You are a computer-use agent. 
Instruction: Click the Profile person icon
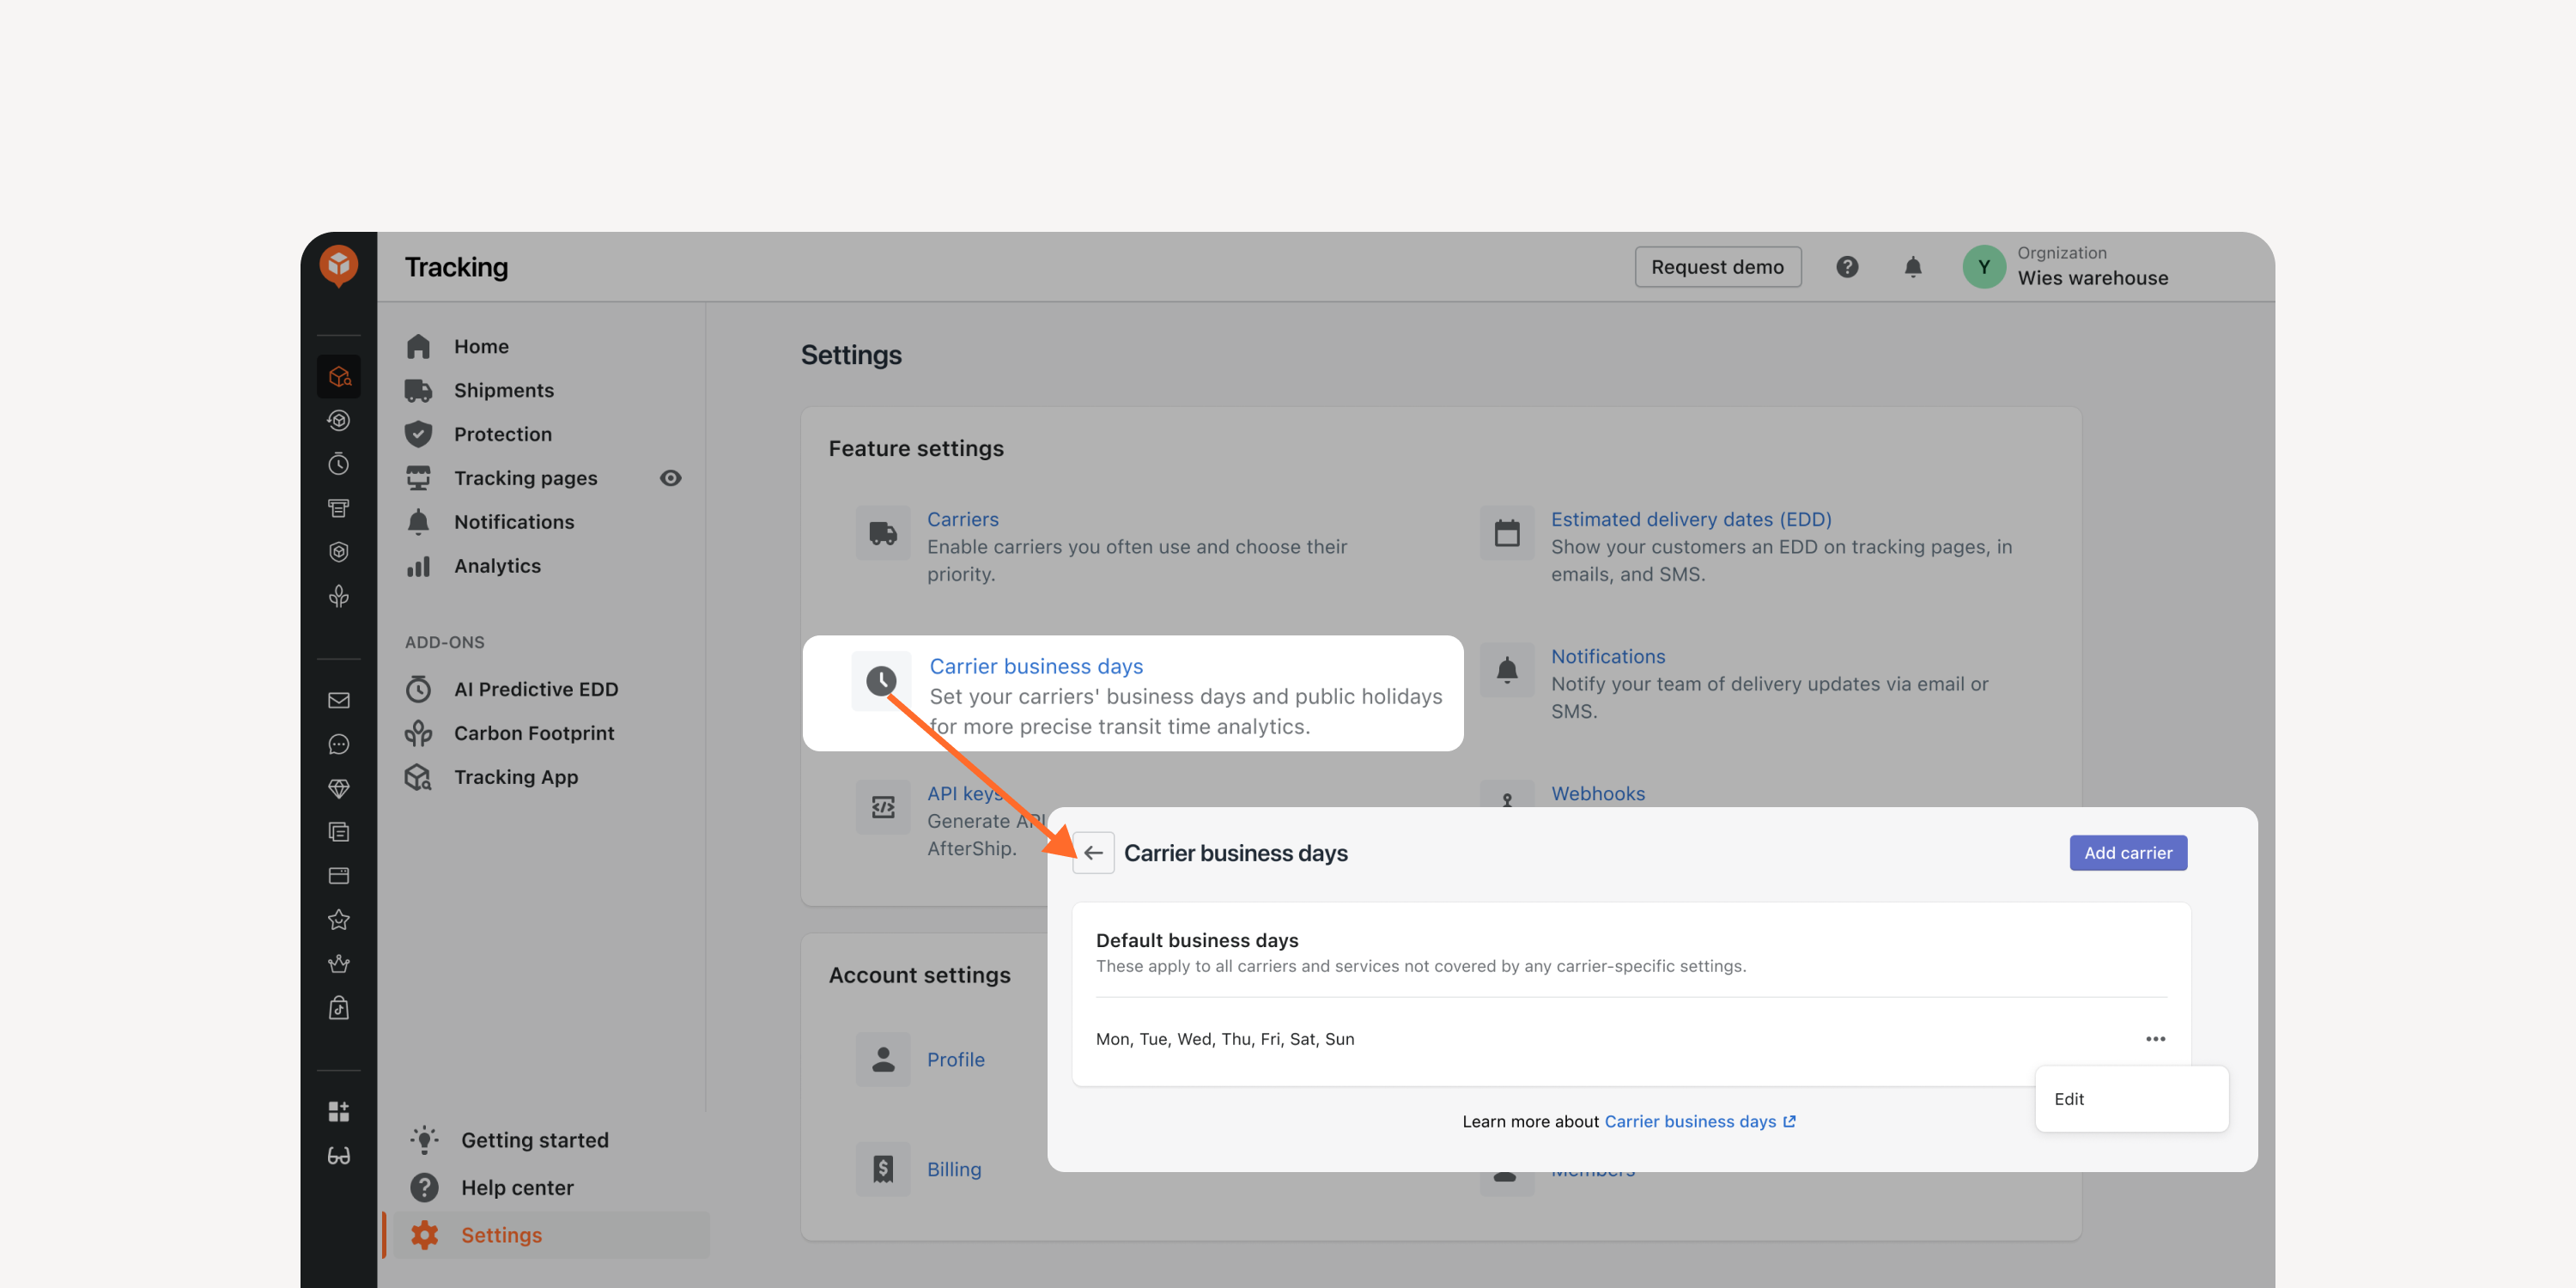tap(882, 1059)
